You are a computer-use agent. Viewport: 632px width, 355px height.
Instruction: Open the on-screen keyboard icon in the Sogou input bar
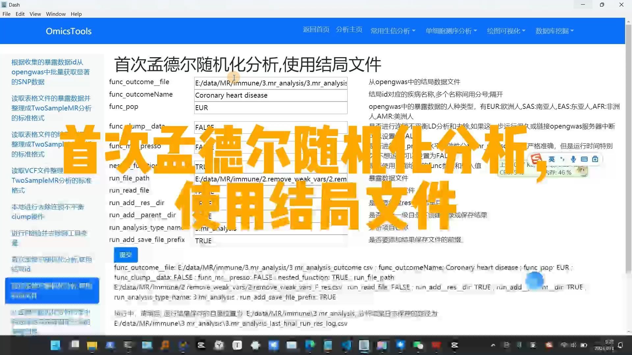click(584, 159)
